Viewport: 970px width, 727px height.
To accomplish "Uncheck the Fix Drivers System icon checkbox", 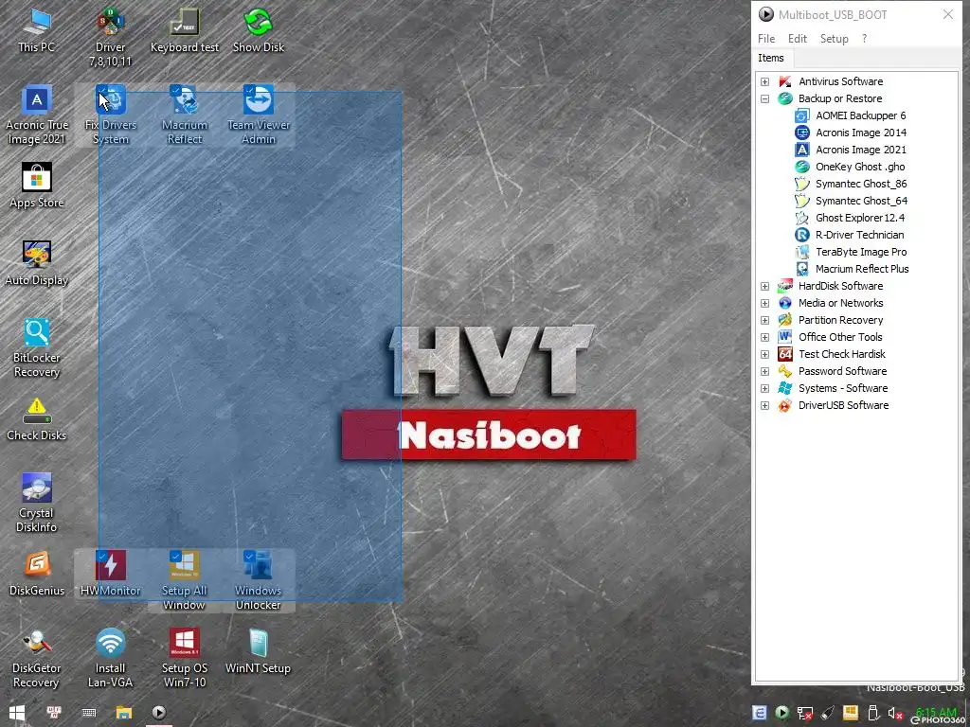I will click(101, 90).
